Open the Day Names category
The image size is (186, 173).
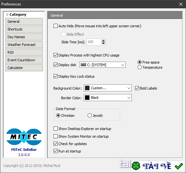click(24, 37)
